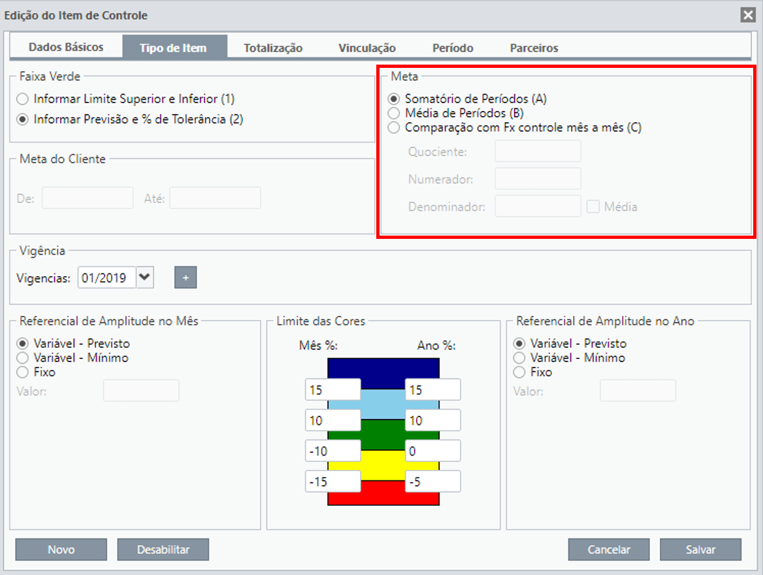Click the Cancelar button
The height and width of the screenshot is (575, 763).
point(609,550)
